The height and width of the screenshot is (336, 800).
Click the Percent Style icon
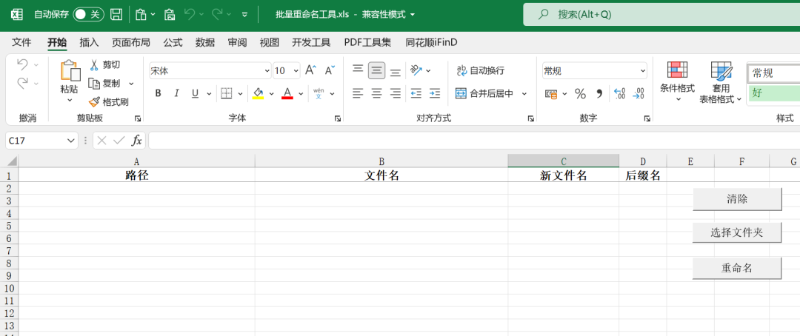tap(580, 94)
